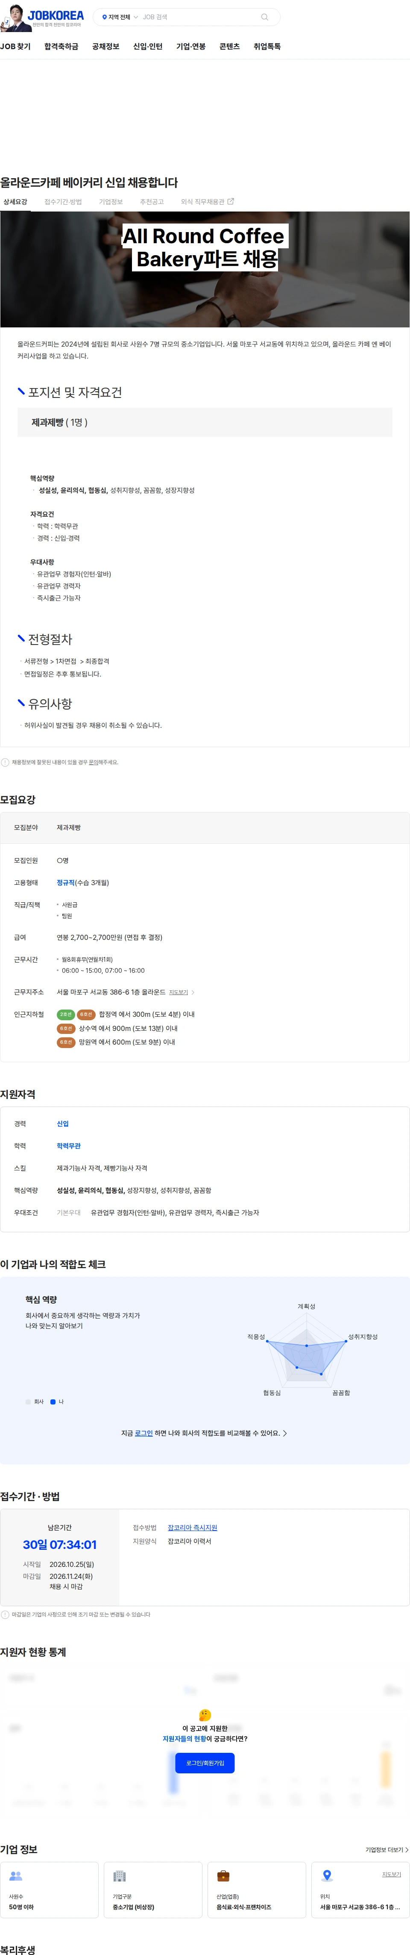Open the 외식 직무채용관 external link
Viewport: 410px width, 1955px height.
tap(207, 202)
